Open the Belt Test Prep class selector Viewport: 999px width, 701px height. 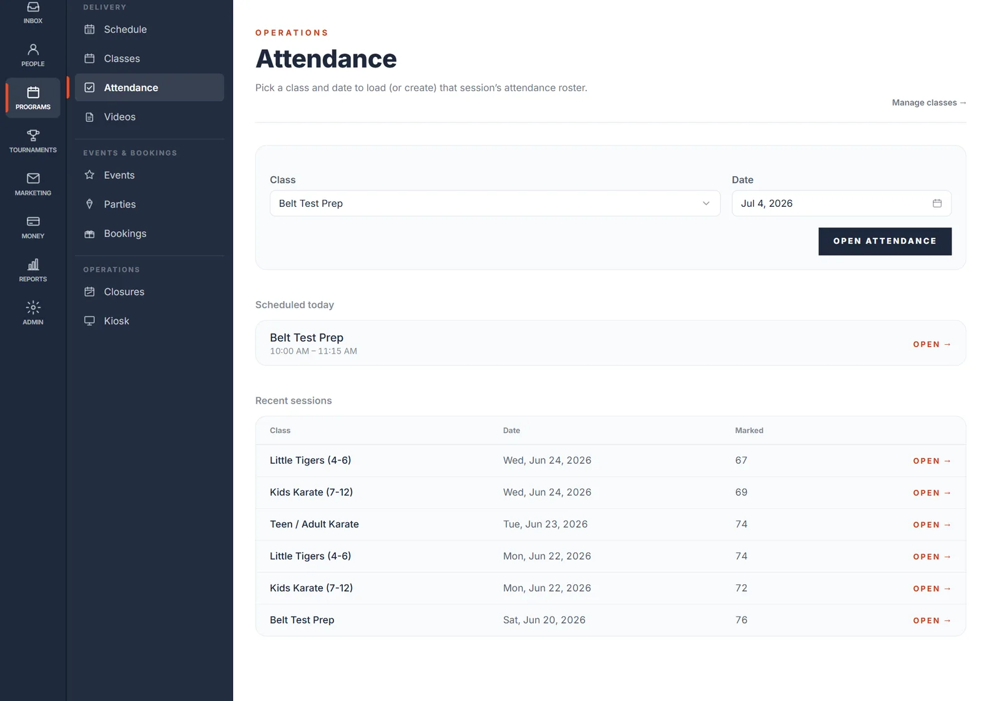(x=495, y=204)
